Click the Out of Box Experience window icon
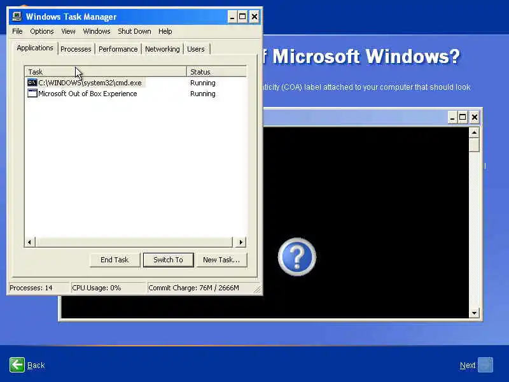The height and width of the screenshot is (382, 509). [32, 94]
